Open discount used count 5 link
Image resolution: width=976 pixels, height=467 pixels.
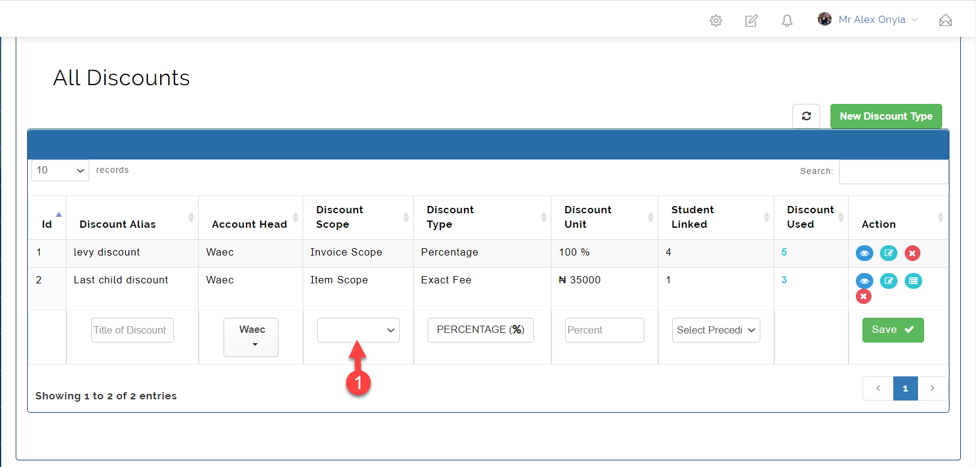[x=784, y=253]
